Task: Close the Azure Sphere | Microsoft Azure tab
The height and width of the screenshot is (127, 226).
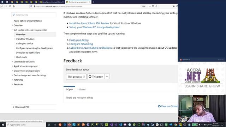Action: click(x=63, y=2)
